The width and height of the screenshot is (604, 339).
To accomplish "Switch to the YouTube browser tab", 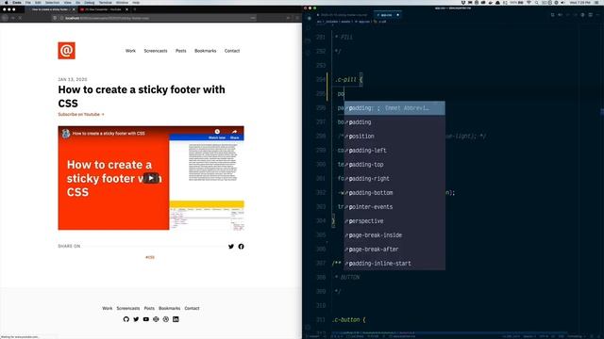I will point(103,9).
